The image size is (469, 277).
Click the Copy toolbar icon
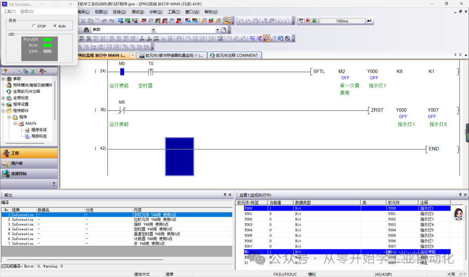[90, 21]
